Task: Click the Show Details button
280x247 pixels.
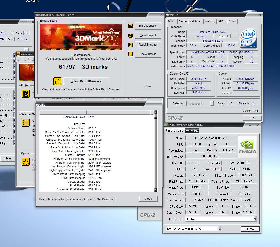Action: click(148, 54)
